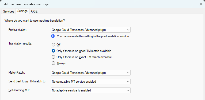
Task: Expand the Self-learning MT dropdown
Action: [91, 90]
